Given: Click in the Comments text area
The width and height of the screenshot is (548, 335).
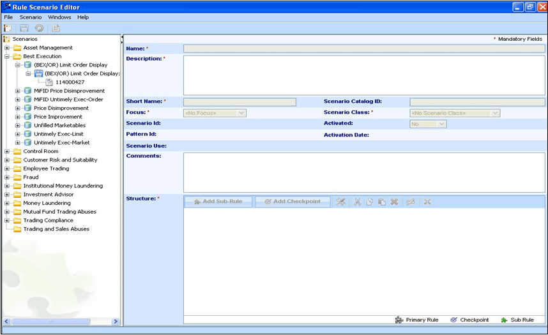Looking at the screenshot, I should pos(364,172).
